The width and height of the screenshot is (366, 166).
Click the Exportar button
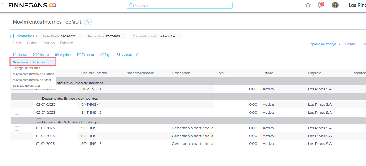click(x=86, y=55)
